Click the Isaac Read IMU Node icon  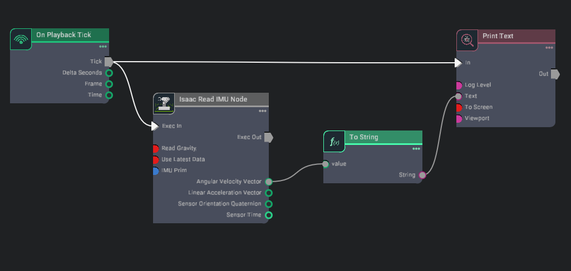tap(164, 104)
